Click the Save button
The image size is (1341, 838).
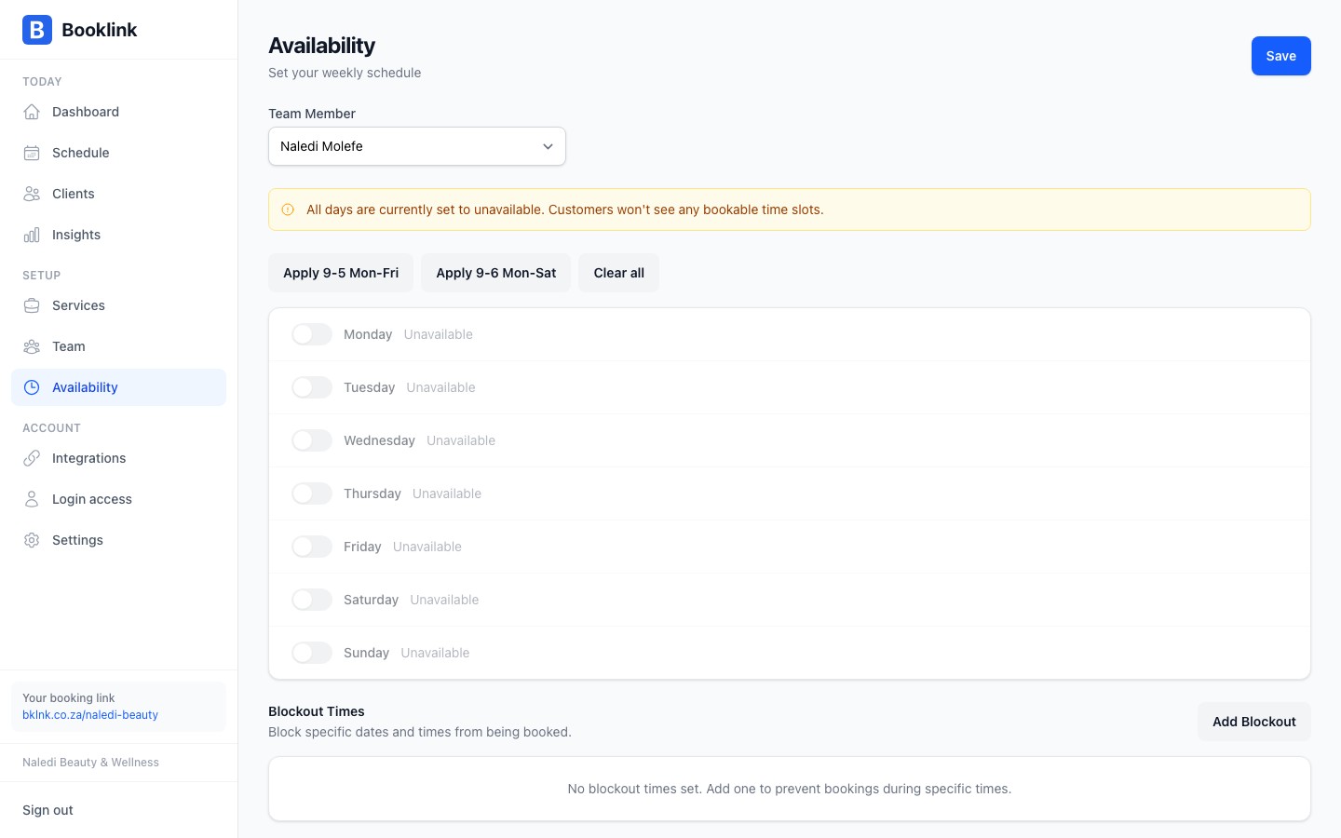[1280, 56]
